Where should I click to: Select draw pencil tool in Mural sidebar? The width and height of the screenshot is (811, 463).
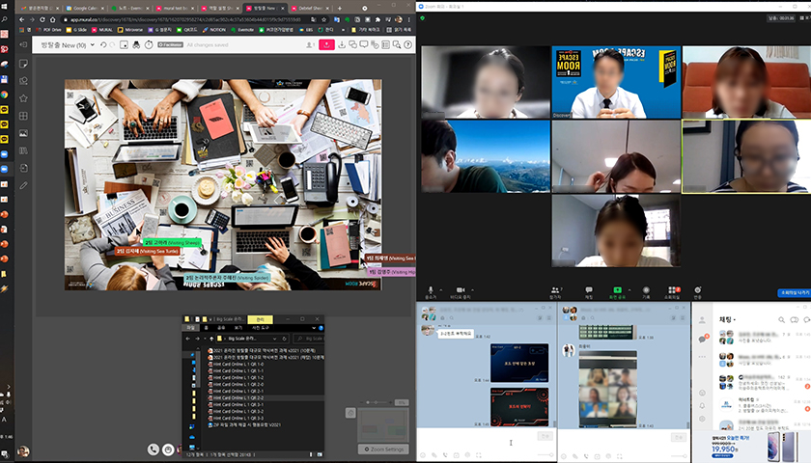click(23, 185)
